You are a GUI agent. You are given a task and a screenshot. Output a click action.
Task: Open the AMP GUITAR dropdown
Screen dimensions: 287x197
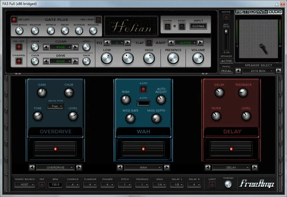pyautogui.click(x=186, y=43)
